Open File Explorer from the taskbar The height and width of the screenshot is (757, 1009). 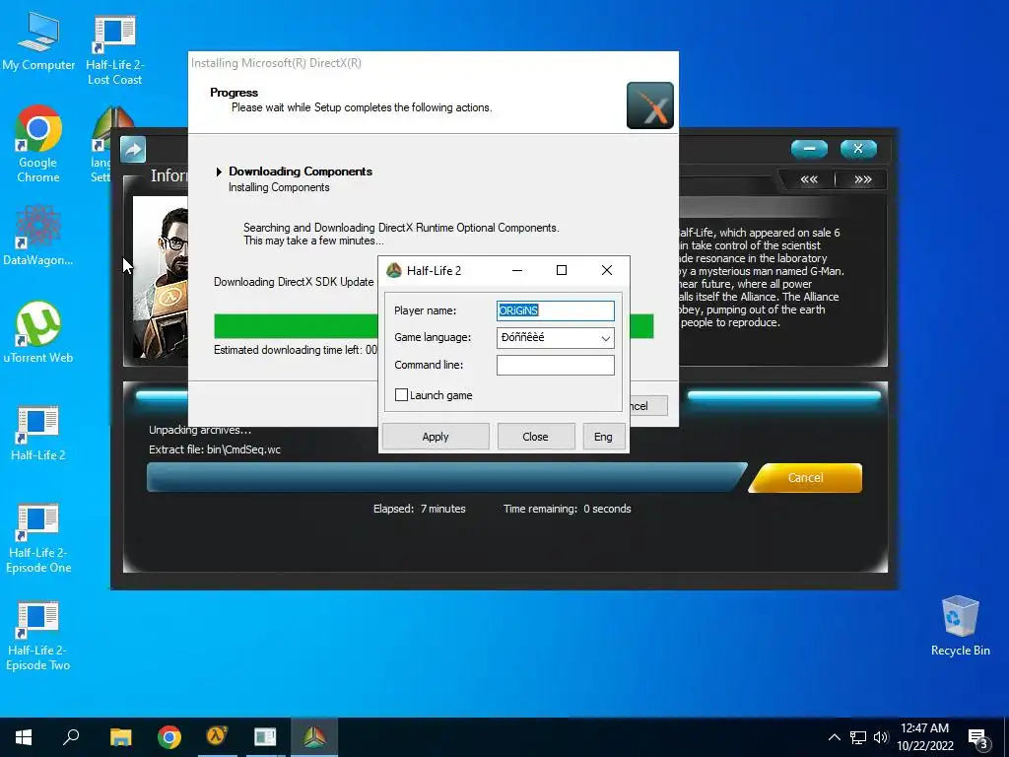pos(120,737)
